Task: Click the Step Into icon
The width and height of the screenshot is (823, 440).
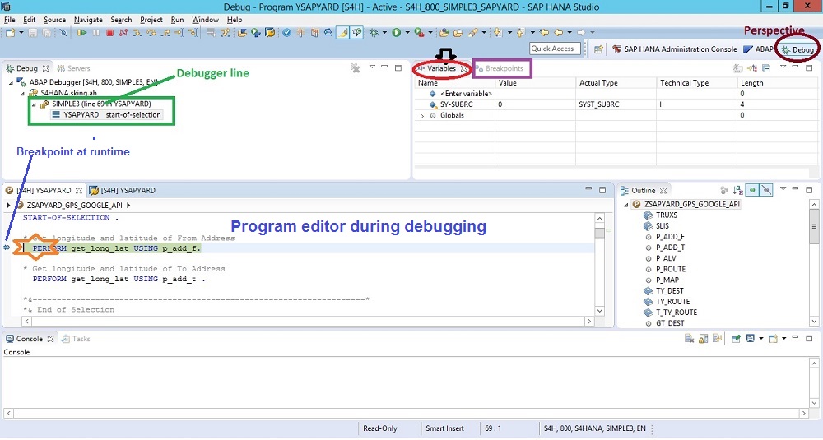Action: pos(137,33)
